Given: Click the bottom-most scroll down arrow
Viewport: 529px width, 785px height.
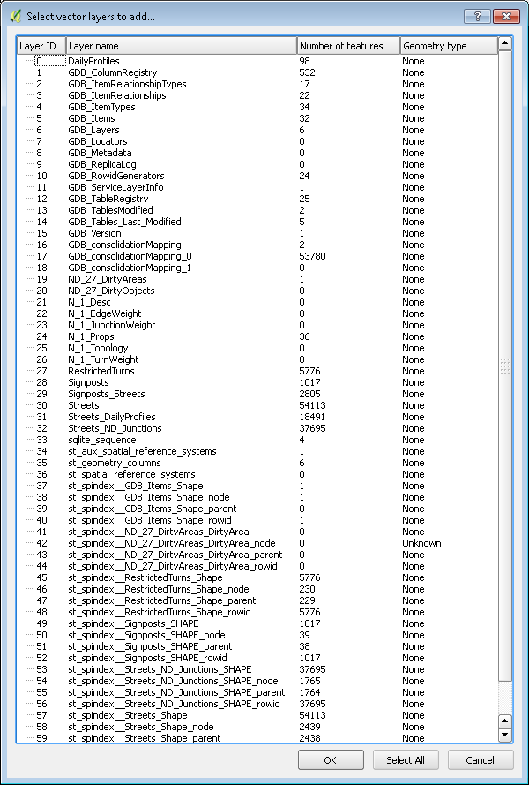Looking at the screenshot, I should [505, 735].
